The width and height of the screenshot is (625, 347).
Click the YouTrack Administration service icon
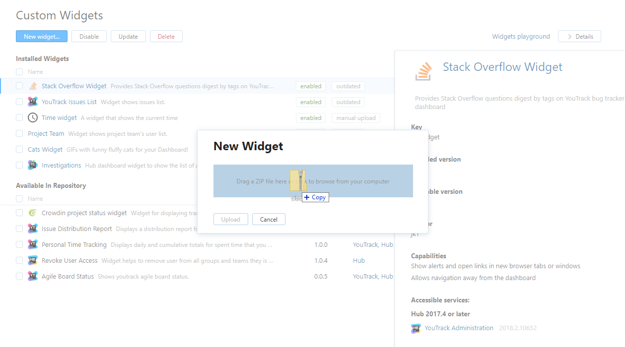point(416,328)
